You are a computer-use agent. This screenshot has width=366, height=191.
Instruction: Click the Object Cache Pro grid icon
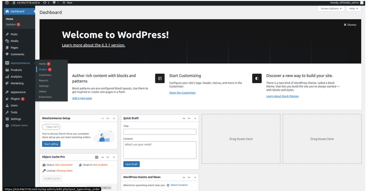click(97, 157)
